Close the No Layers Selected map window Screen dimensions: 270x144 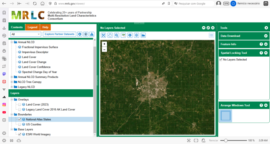213,28
